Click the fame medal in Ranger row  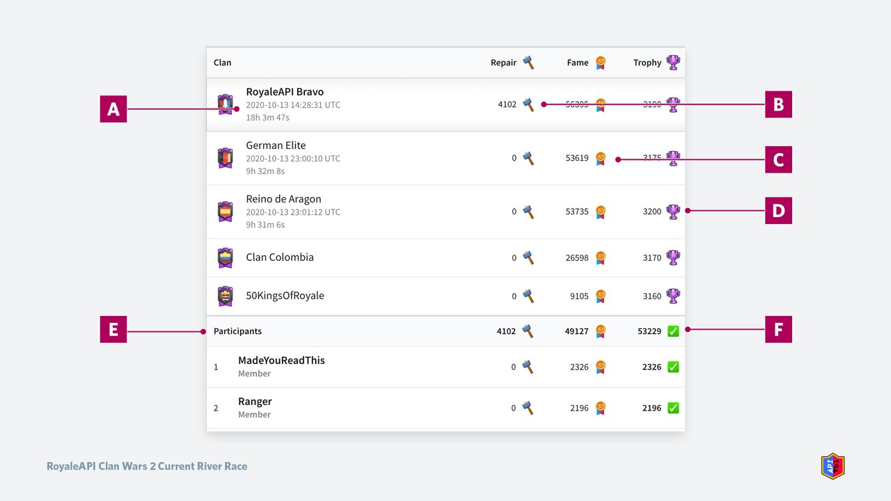coord(600,408)
